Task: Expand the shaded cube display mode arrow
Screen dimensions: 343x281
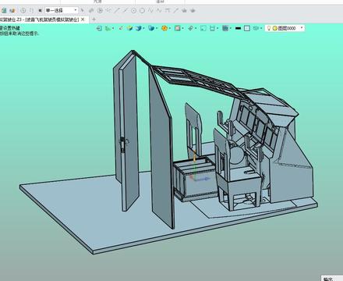Action: [144, 28]
